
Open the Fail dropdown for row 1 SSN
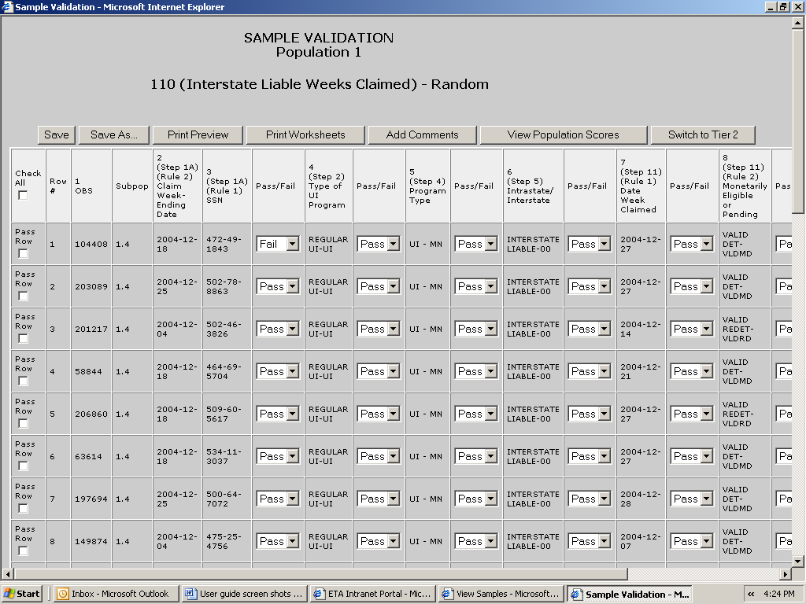[278, 245]
